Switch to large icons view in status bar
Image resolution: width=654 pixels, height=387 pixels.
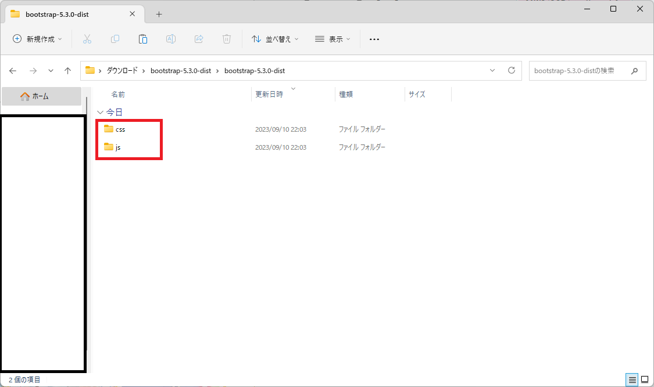[645, 379]
